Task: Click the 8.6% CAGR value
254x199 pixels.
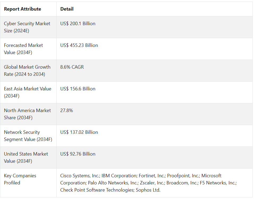Action: click(72, 67)
